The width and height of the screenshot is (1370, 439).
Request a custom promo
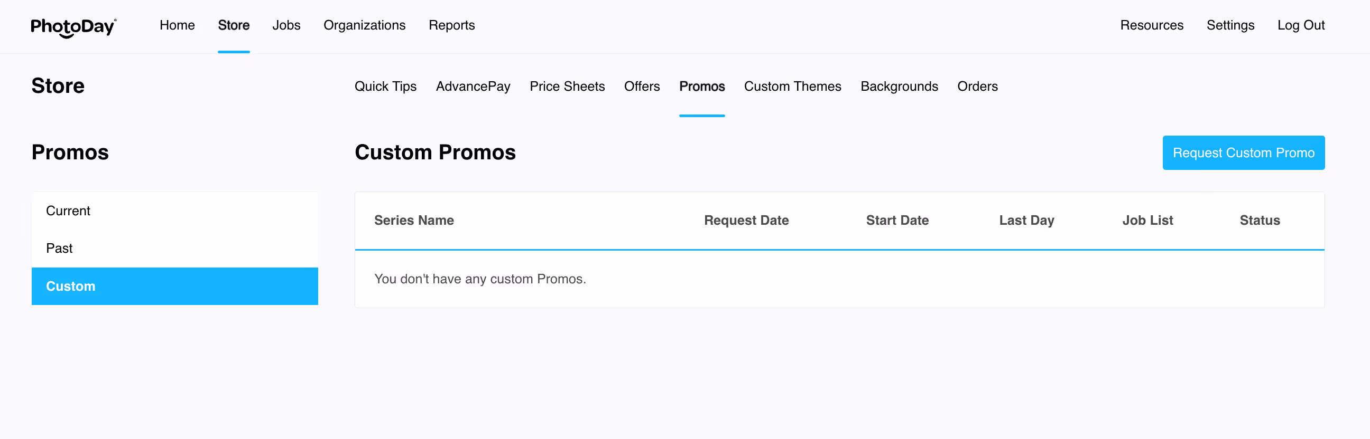coord(1243,153)
